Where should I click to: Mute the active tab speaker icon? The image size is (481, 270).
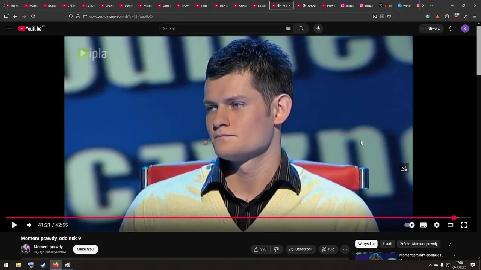point(278,6)
